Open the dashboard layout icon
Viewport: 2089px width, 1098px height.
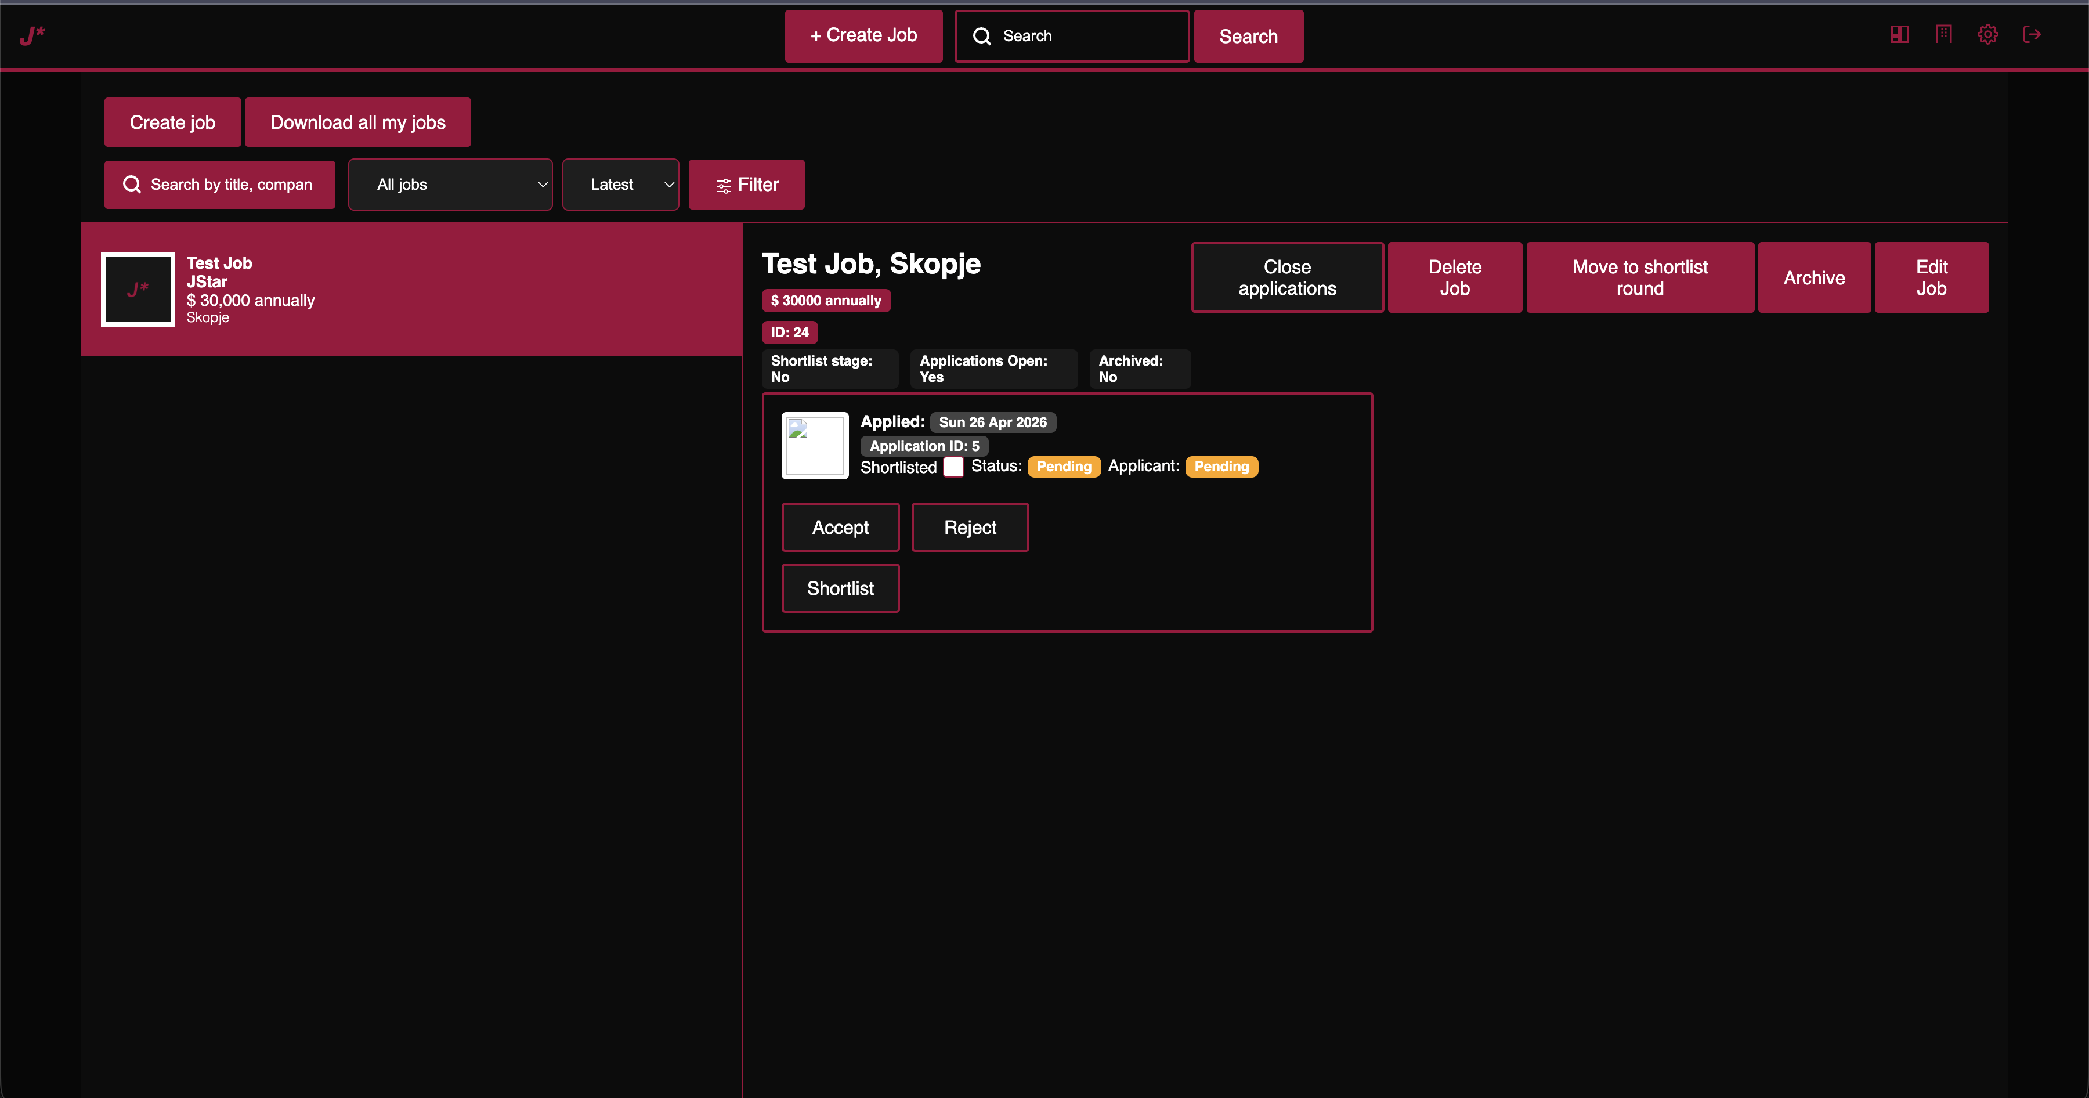[x=1899, y=34]
